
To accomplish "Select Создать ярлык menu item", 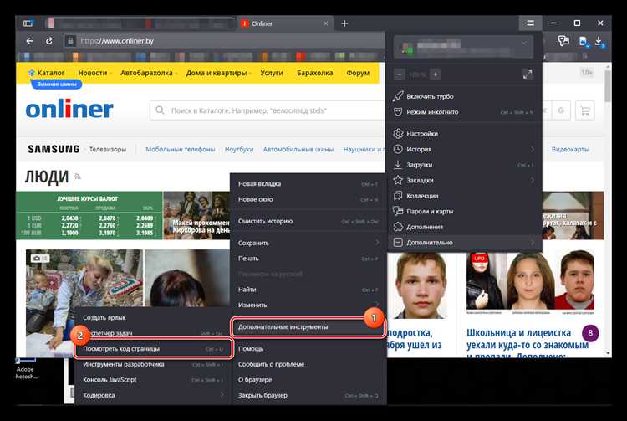I will point(153,318).
